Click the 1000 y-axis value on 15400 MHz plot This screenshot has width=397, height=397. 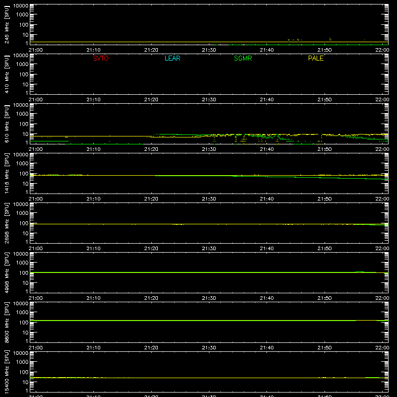point(22,362)
